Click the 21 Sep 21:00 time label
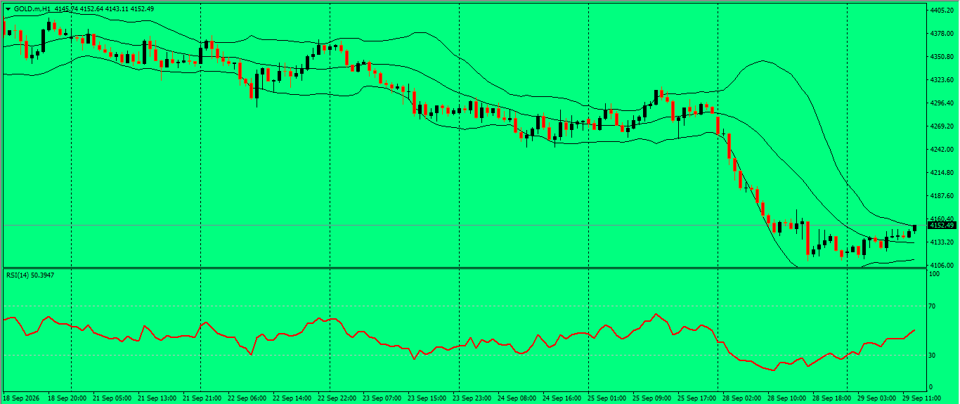 point(202,398)
